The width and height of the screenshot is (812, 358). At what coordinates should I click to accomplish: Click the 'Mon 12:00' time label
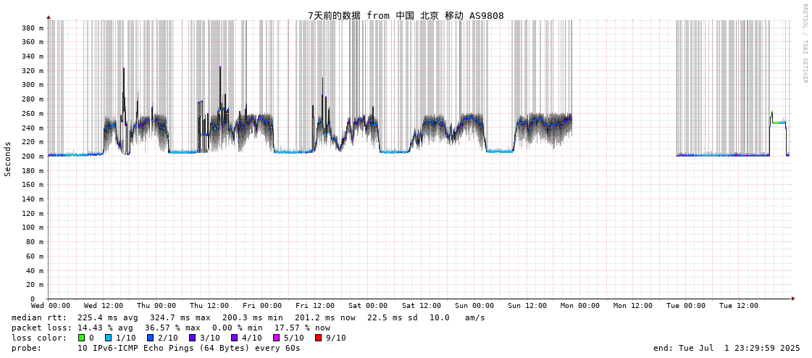[633, 307]
